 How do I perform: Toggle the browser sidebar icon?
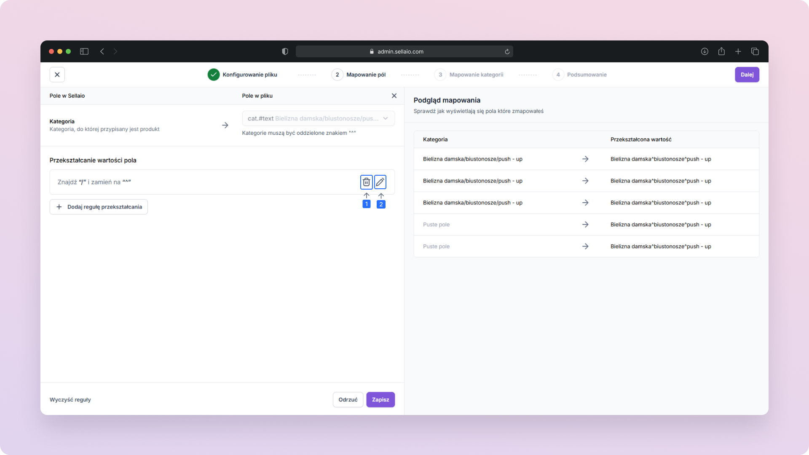(x=84, y=51)
